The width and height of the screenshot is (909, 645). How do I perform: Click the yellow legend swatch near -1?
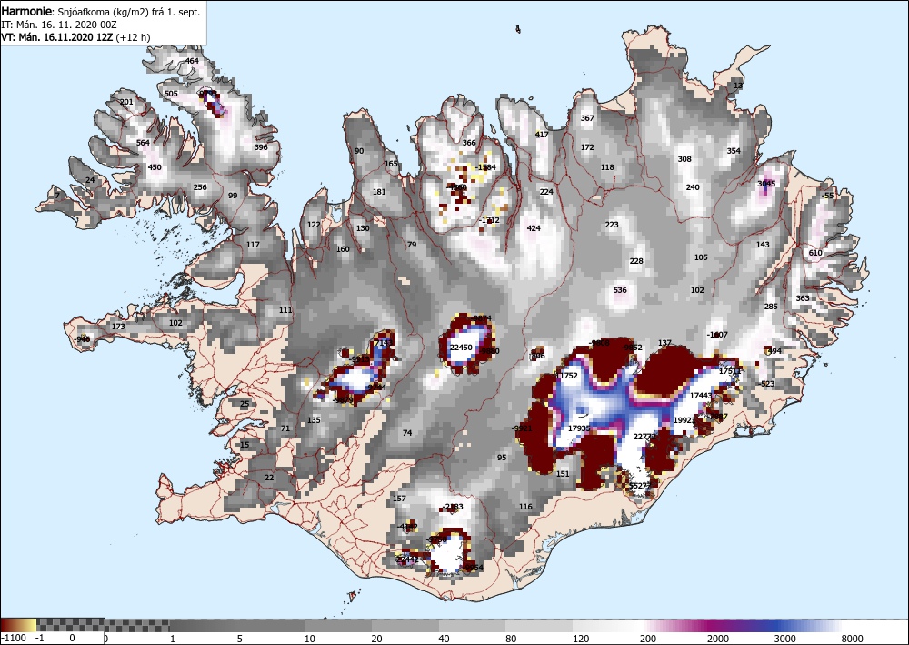tap(30, 625)
